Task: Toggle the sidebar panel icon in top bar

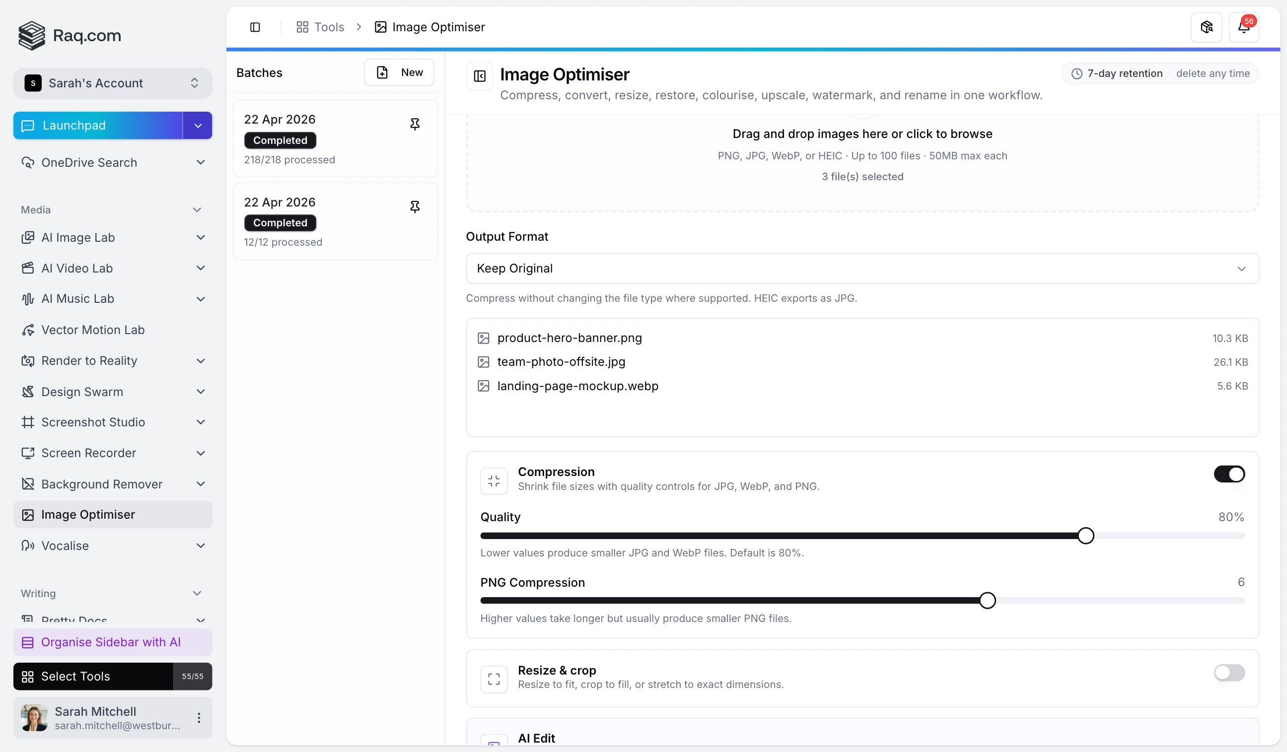Action: (x=255, y=27)
